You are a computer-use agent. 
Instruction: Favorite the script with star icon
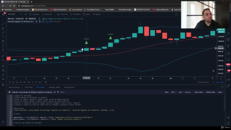(x=58, y=92)
